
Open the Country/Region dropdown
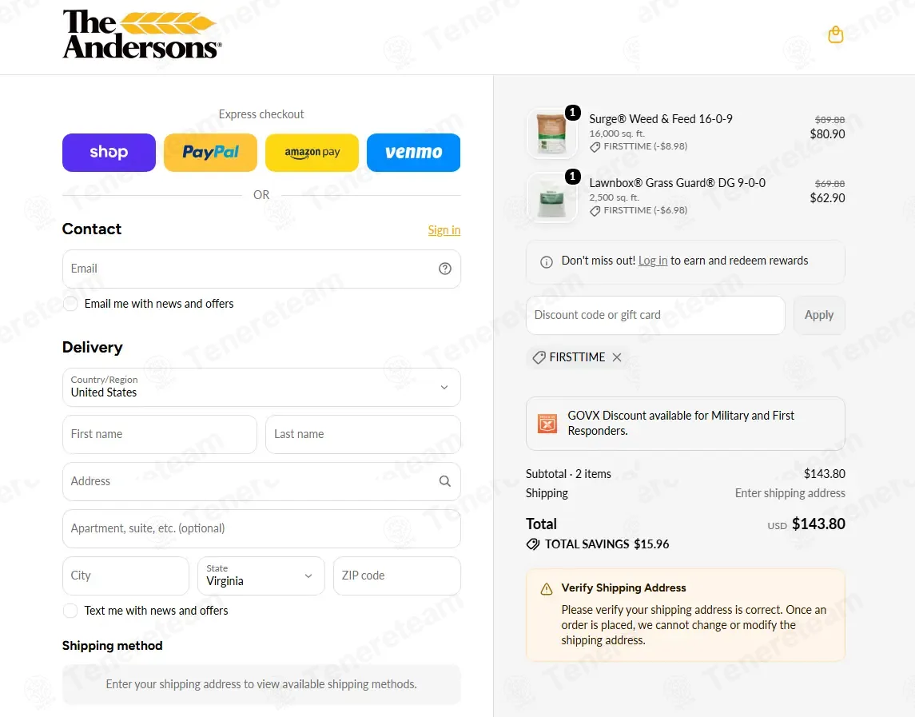pos(261,387)
